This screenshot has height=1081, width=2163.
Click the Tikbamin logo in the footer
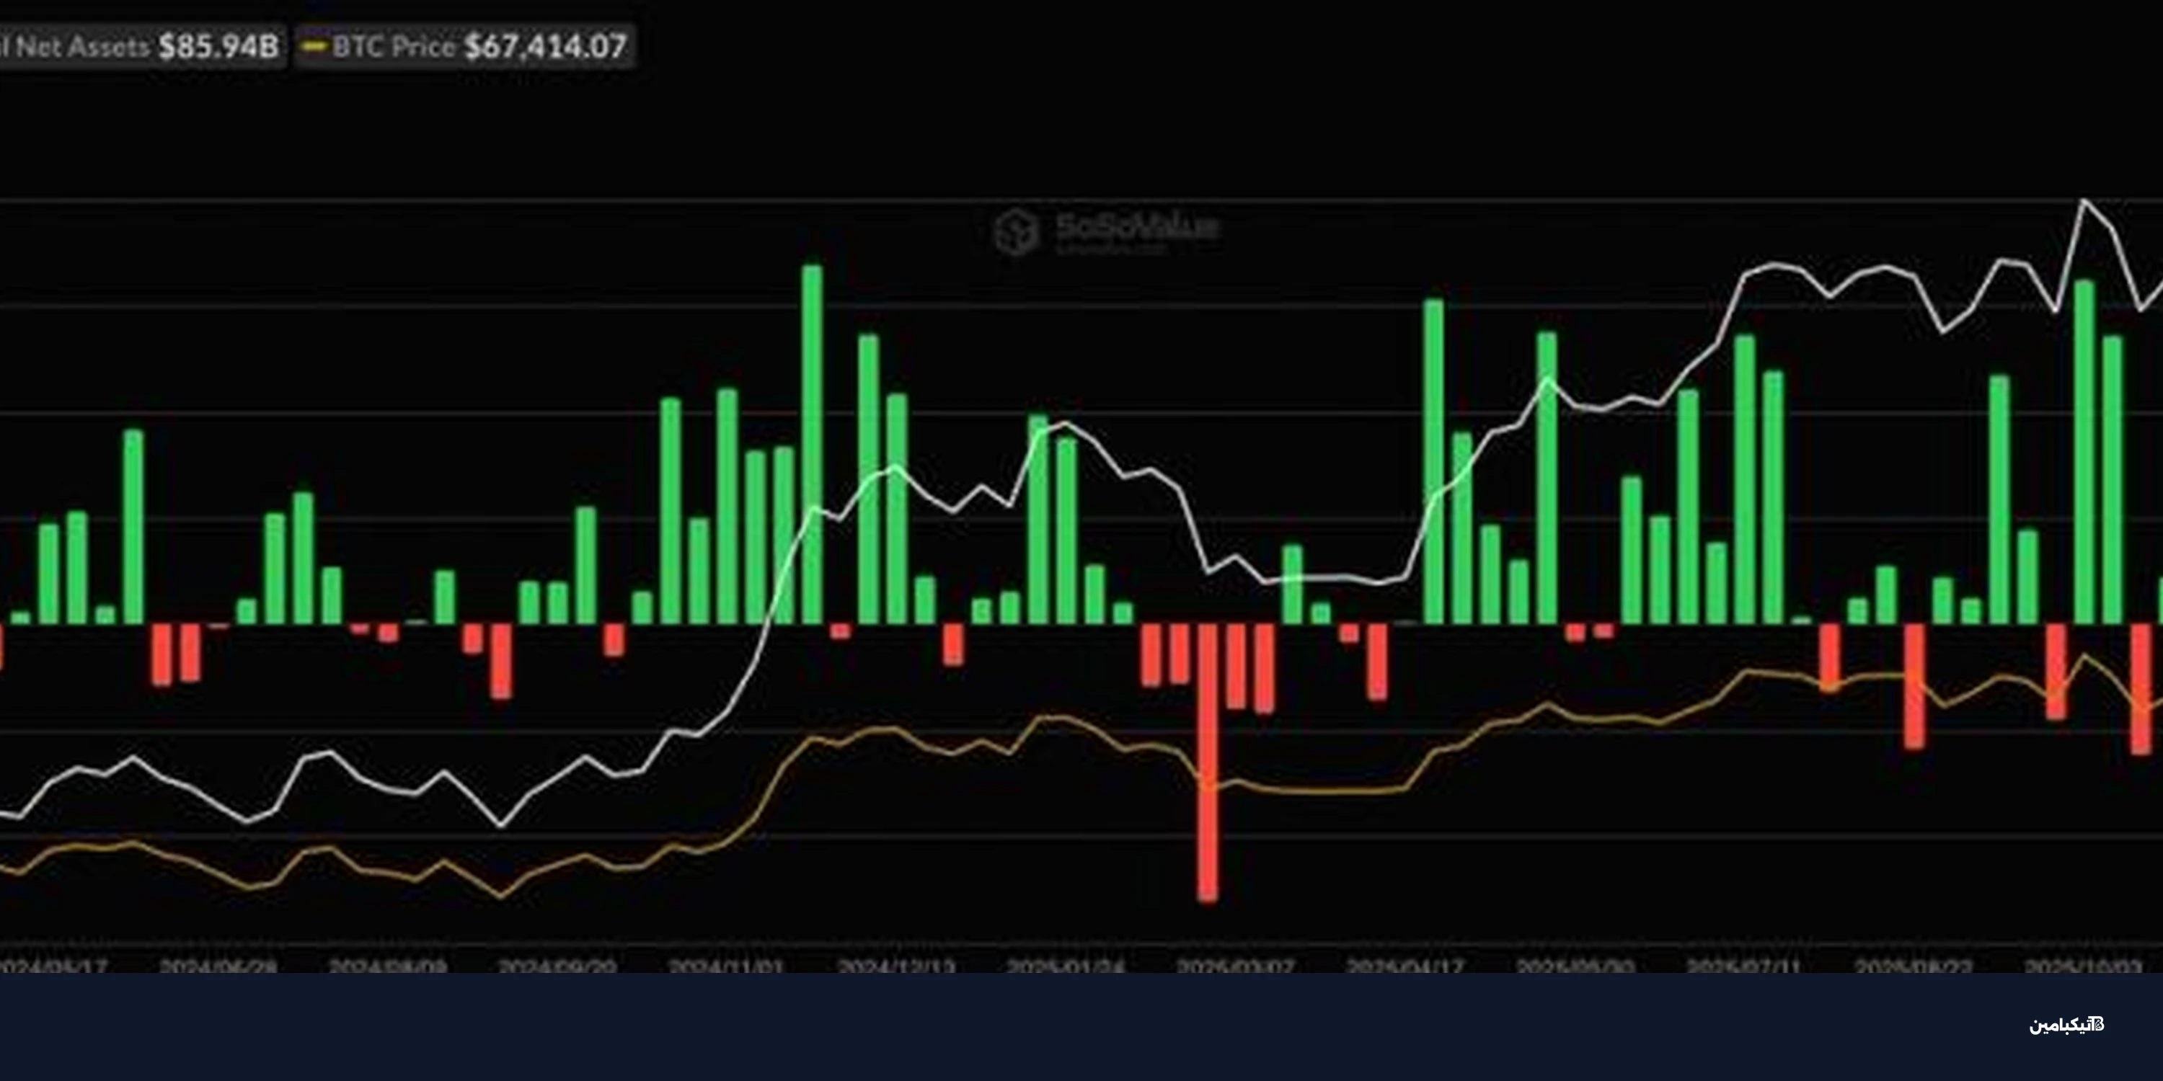tap(2066, 1024)
